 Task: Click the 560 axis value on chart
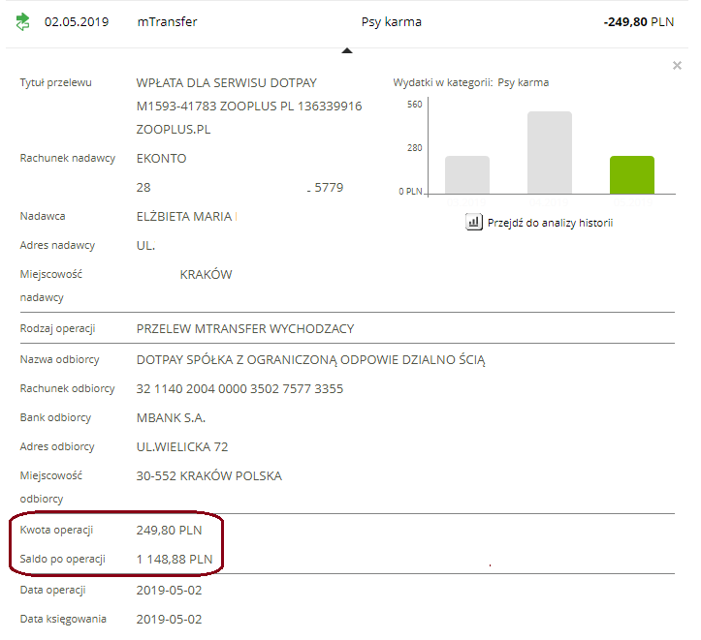click(x=414, y=105)
